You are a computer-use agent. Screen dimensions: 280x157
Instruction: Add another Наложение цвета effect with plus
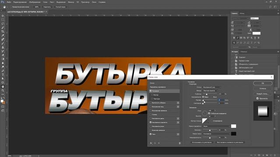(178, 119)
